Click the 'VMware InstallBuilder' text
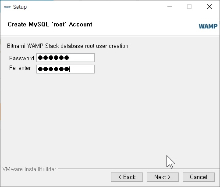 (x=29, y=169)
